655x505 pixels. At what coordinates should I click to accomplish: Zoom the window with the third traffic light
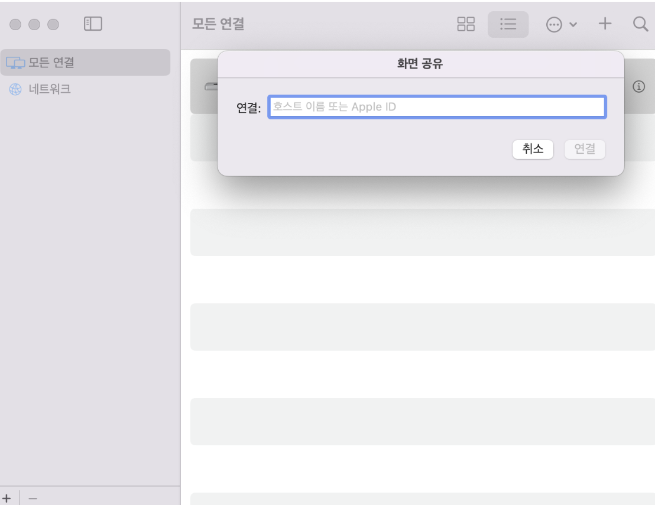tap(53, 25)
